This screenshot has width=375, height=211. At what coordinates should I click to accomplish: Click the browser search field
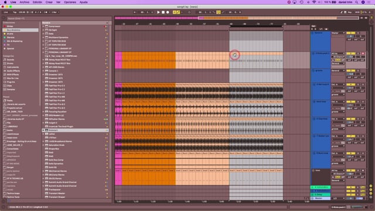coord(59,18)
